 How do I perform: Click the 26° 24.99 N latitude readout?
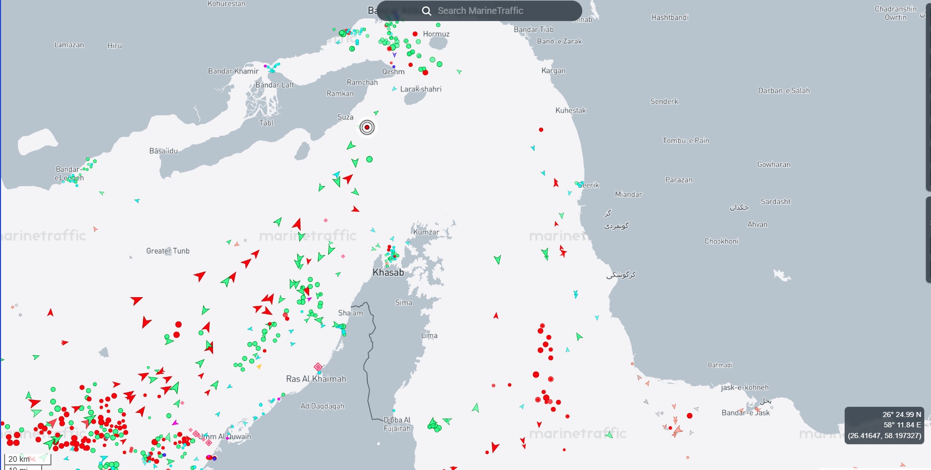(x=902, y=414)
